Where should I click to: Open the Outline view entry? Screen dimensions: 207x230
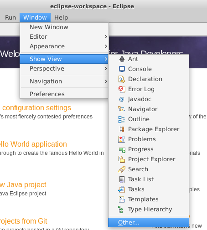point(149,119)
